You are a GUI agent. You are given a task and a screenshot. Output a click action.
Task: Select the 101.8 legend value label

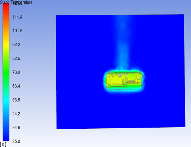point(17,31)
